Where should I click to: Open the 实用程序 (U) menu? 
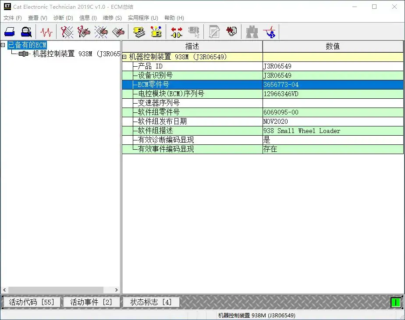tap(143, 18)
